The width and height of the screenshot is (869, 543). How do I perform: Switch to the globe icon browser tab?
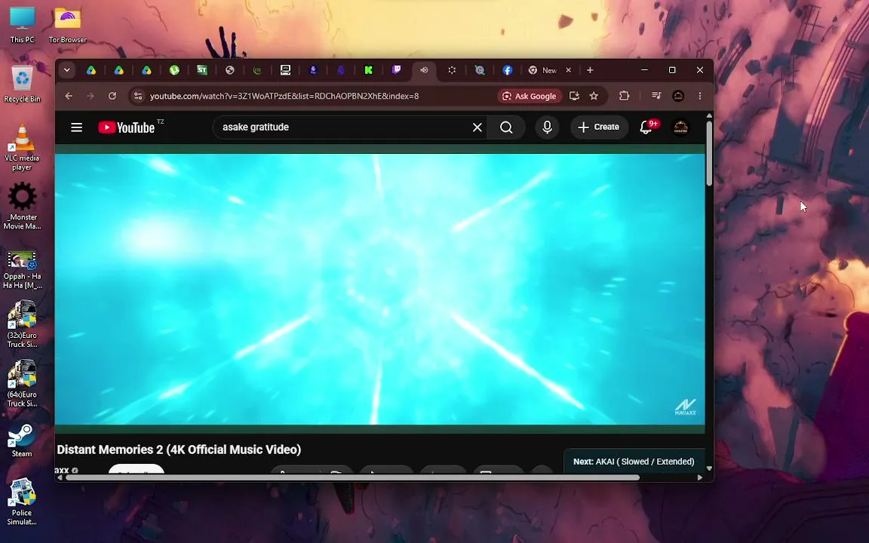pos(230,70)
